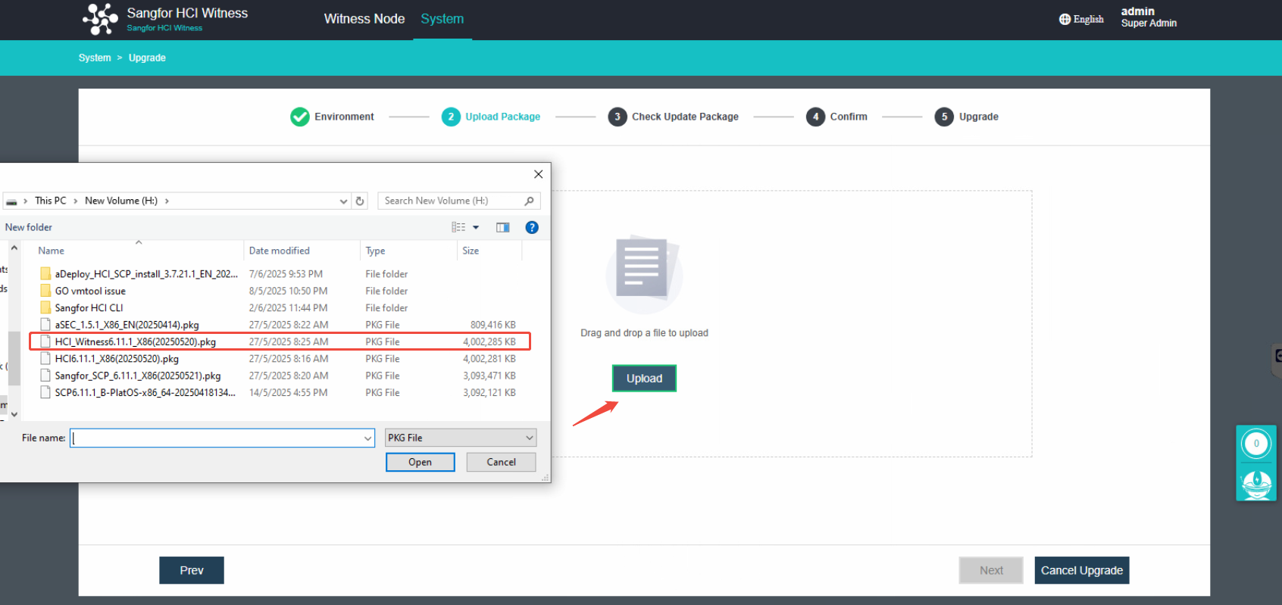Toggle the preview pane icon in file dialog

pyautogui.click(x=502, y=227)
